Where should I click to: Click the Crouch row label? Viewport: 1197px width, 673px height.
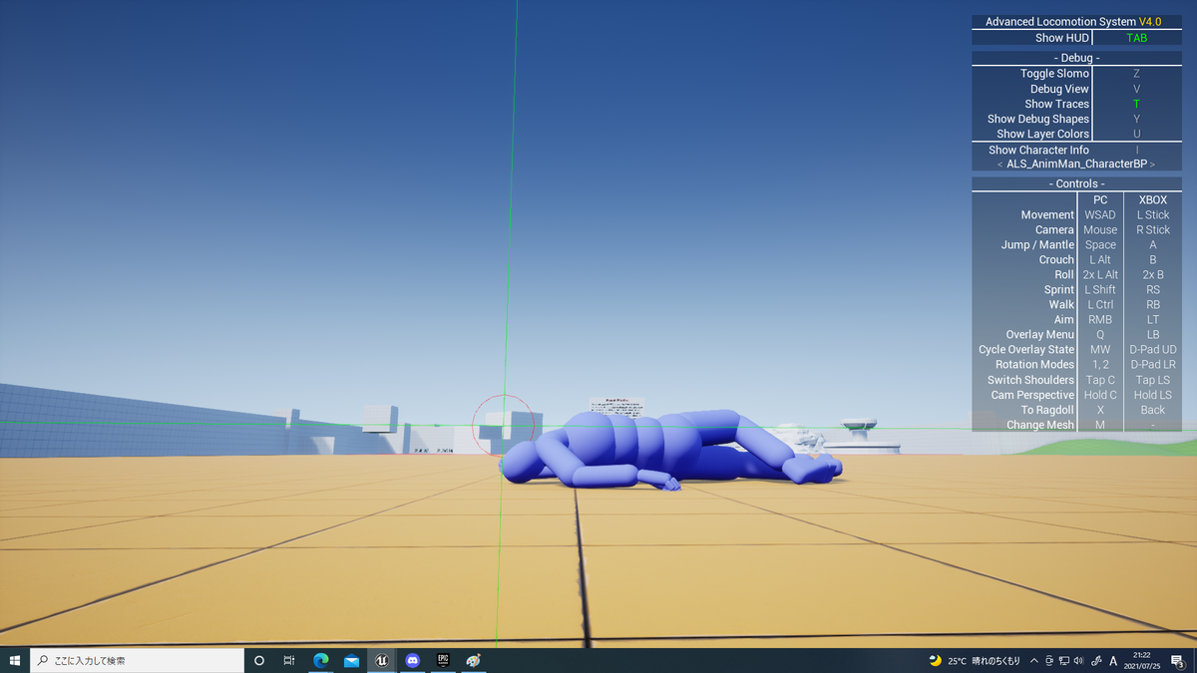tap(1056, 259)
